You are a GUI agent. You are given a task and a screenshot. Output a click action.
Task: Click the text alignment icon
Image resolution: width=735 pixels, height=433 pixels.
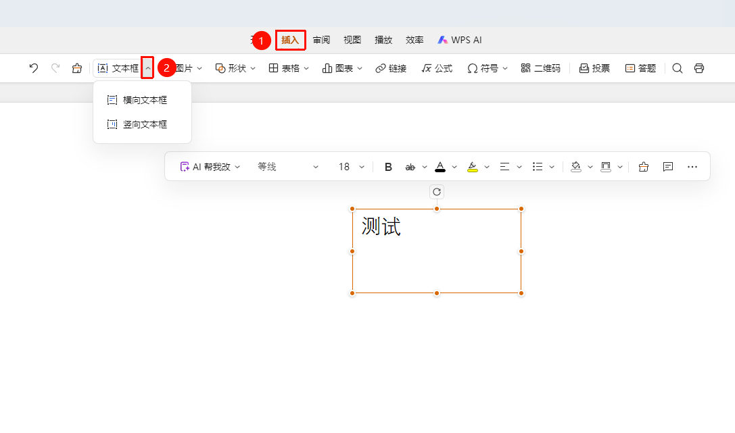(505, 167)
